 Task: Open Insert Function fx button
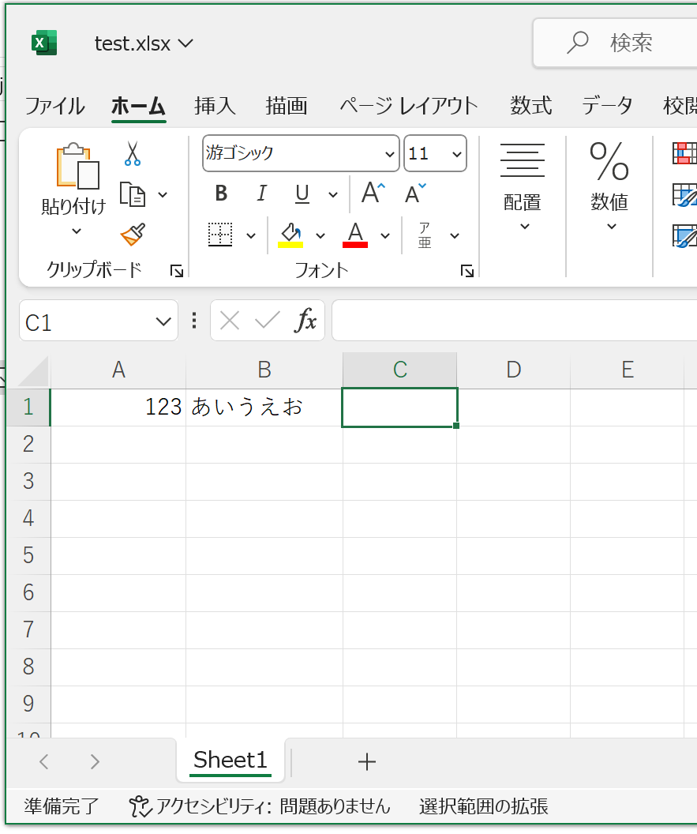305,321
